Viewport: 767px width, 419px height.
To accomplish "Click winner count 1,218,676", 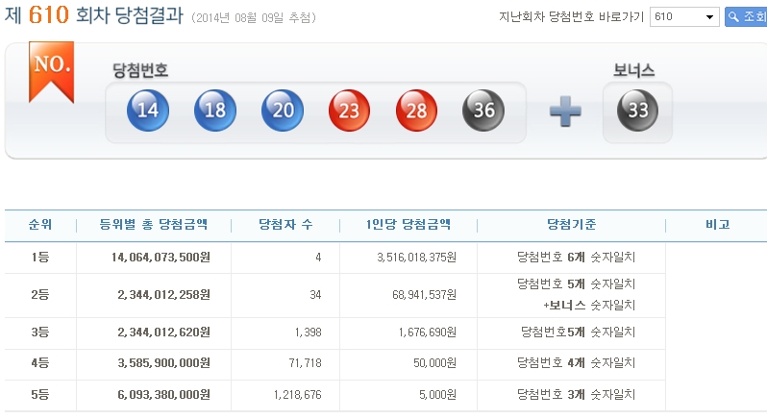I will (297, 395).
